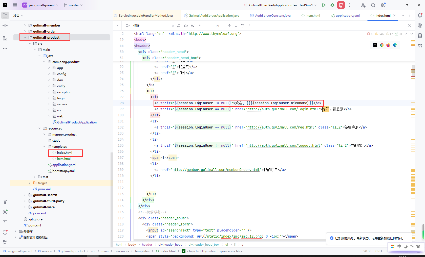Open the Project tool window folder icon
This screenshot has height=257, width=425.
[5, 15]
